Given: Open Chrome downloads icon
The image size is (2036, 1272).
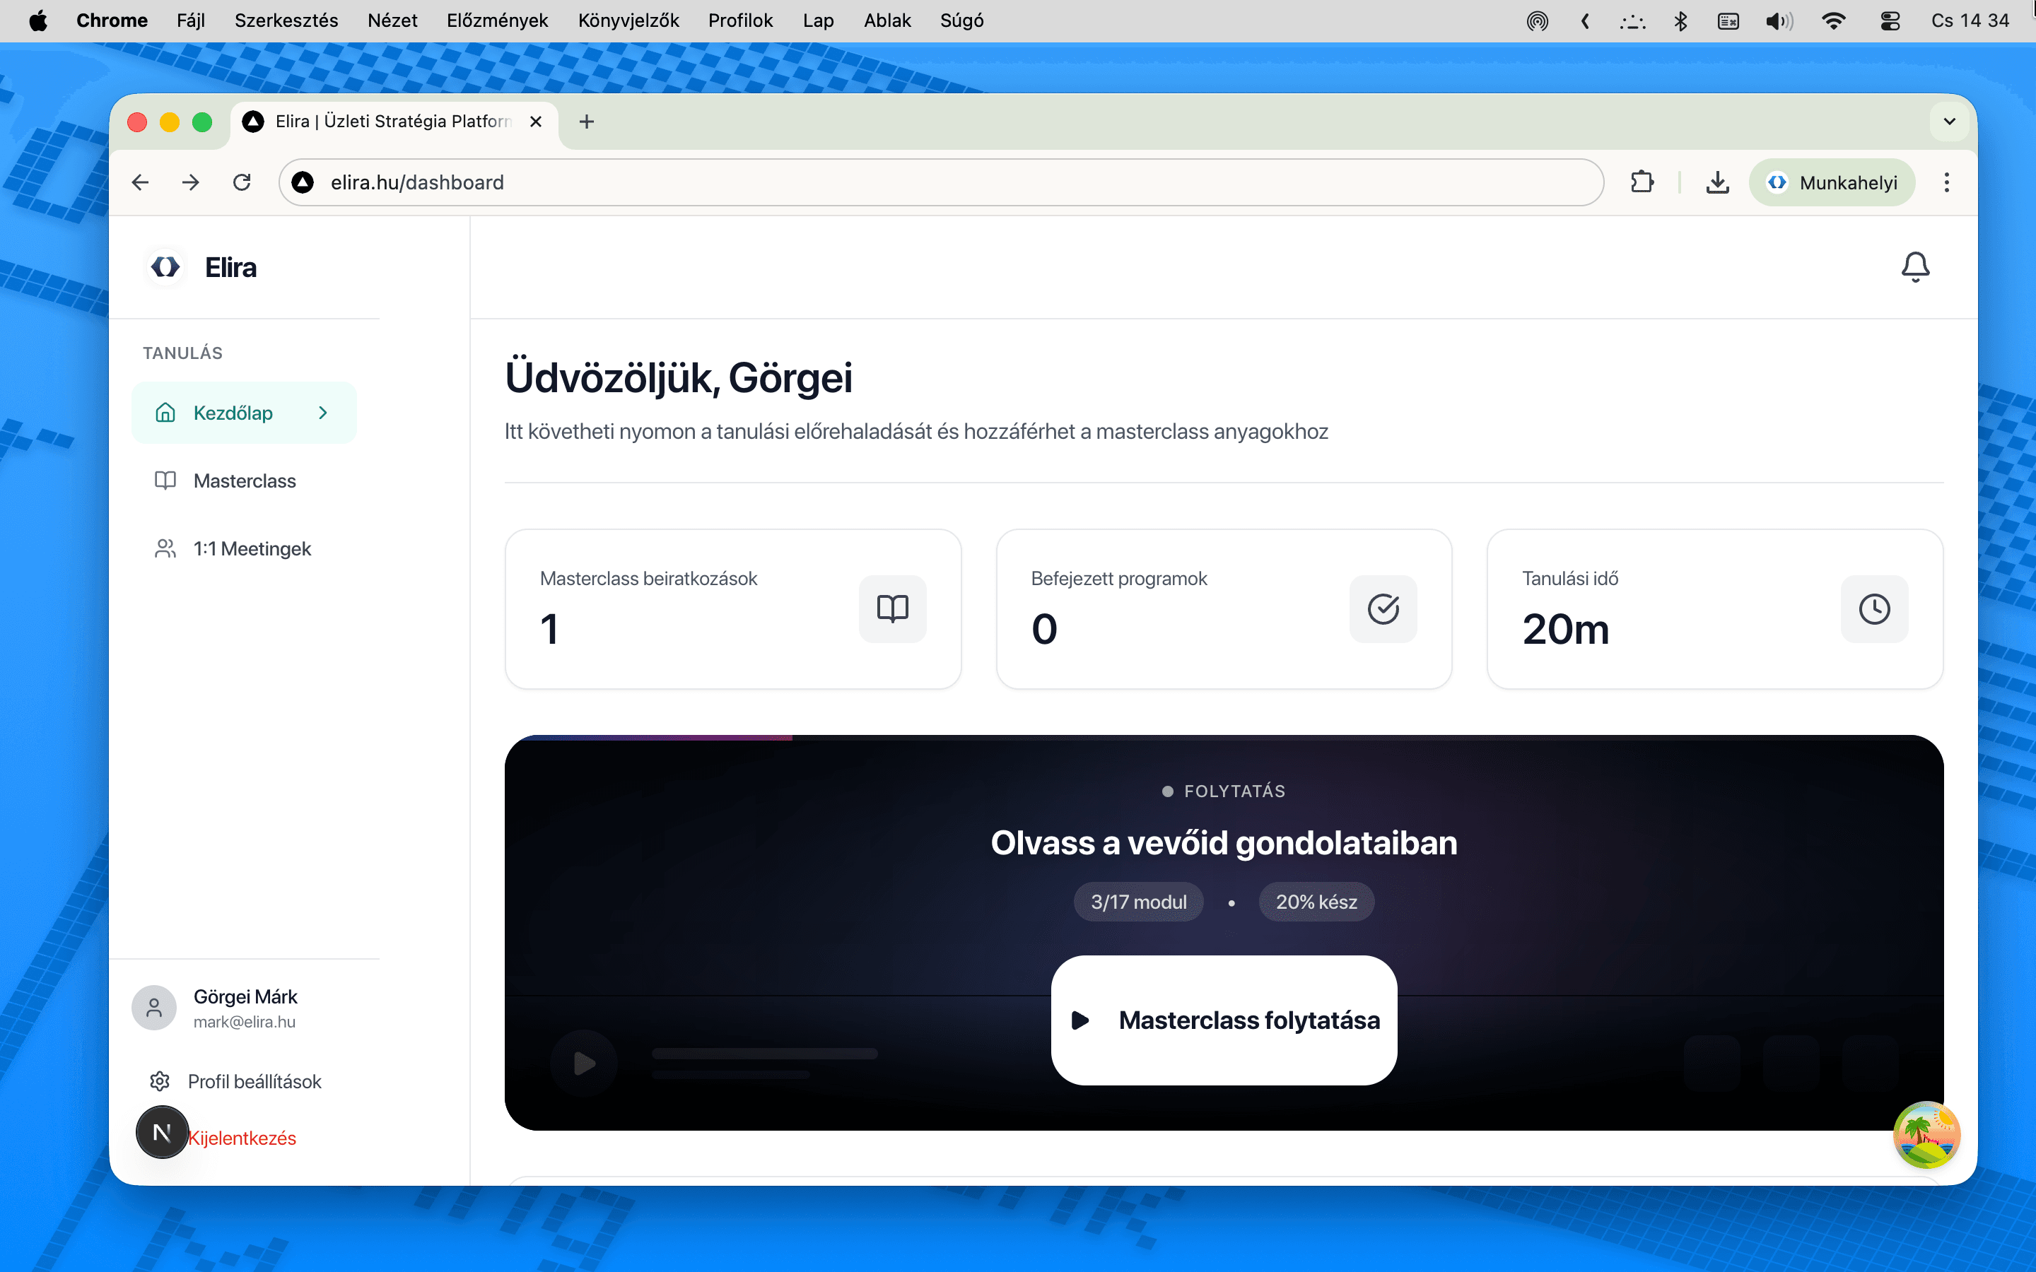Looking at the screenshot, I should [1717, 182].
